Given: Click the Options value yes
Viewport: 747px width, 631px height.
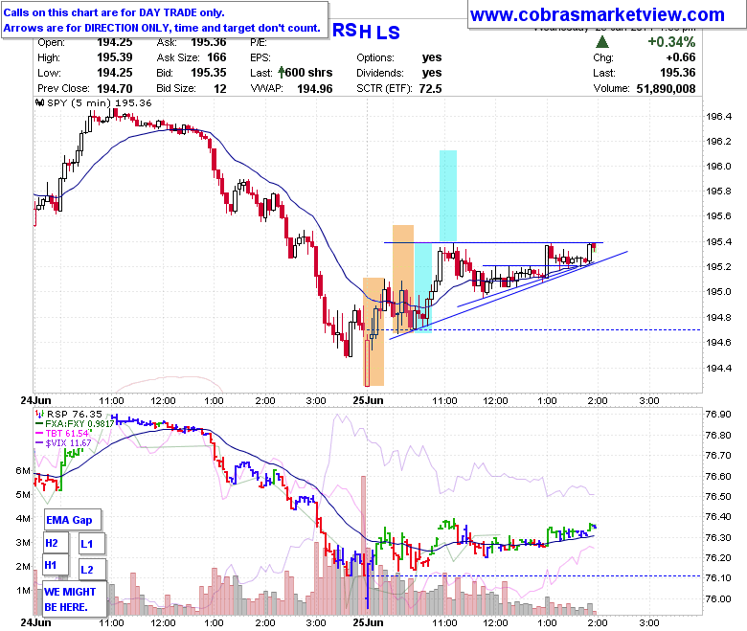Looking at the screenshot, I should point(432,57).
